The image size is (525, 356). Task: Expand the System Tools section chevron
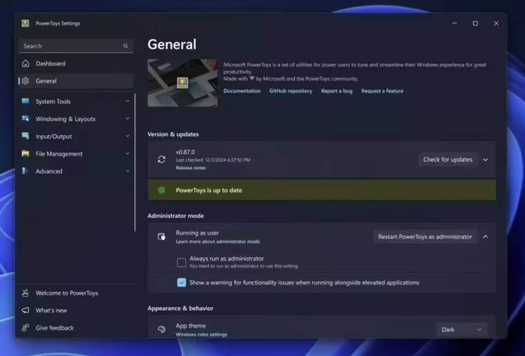tap(128, 101)
